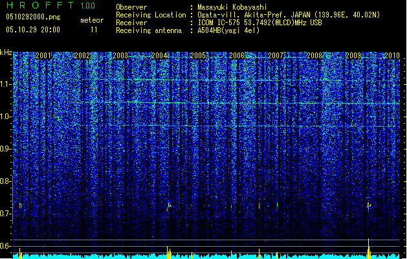This screenshot has width=407, height=259.
Task: Click the 1.1 kHz axis label
Action: coord(6,84)
